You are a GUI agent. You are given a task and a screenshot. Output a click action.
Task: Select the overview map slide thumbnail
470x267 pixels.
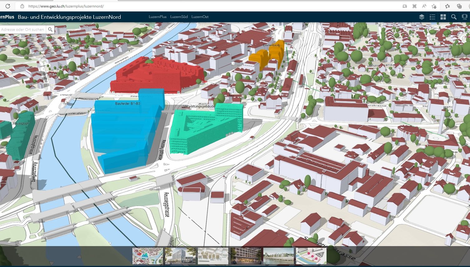[x=148, y=256]
